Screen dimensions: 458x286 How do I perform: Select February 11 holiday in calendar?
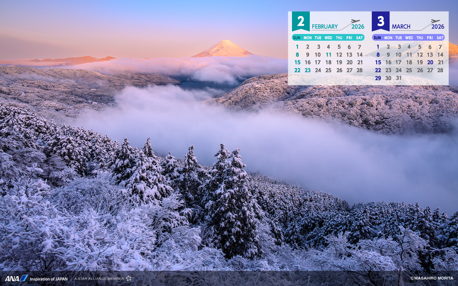tap(329, 55)
